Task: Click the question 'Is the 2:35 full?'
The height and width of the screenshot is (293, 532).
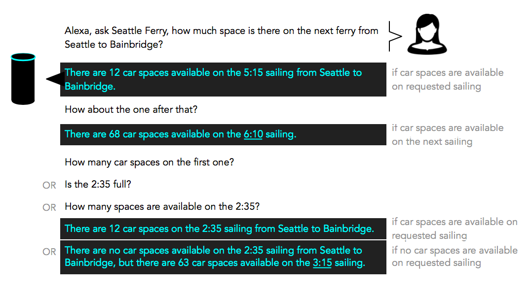Action: click(98, 185)
